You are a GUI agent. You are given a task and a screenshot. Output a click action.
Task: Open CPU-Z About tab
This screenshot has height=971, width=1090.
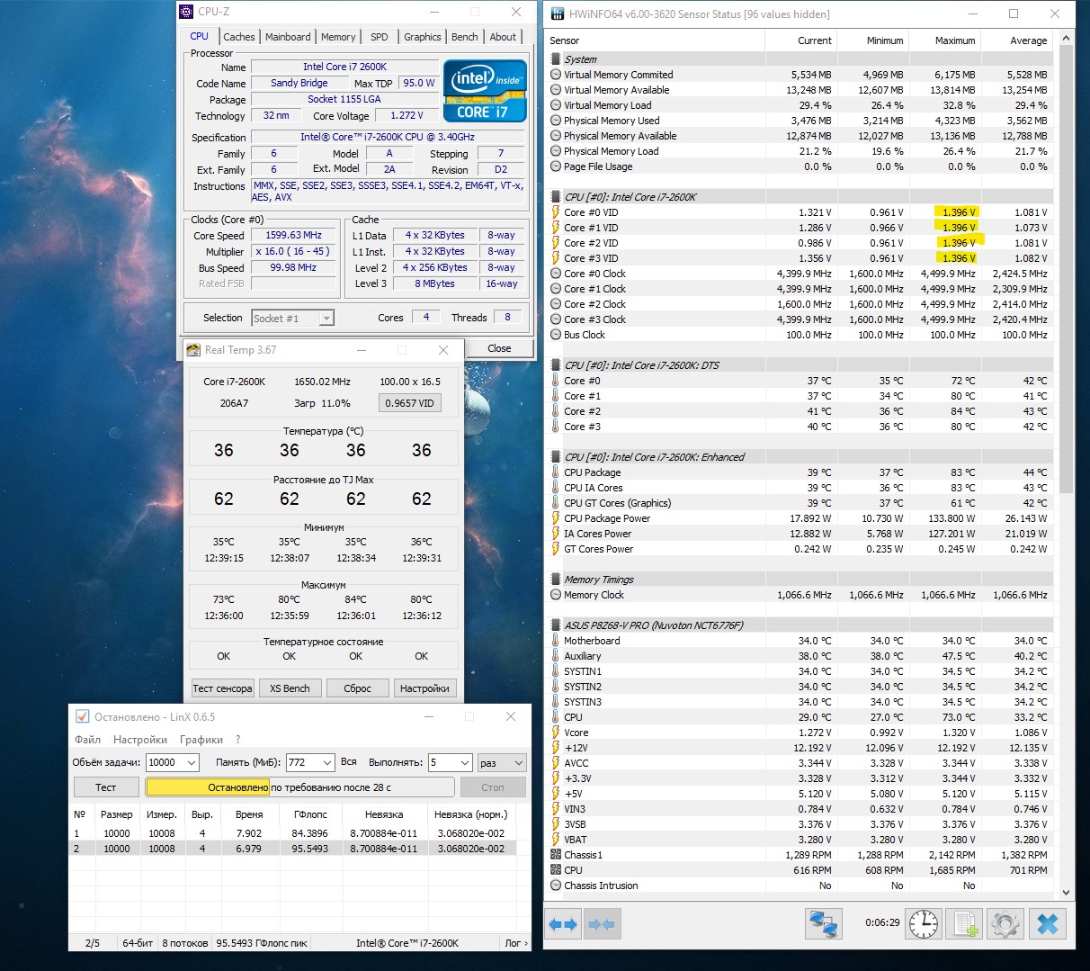pos(503,37)
